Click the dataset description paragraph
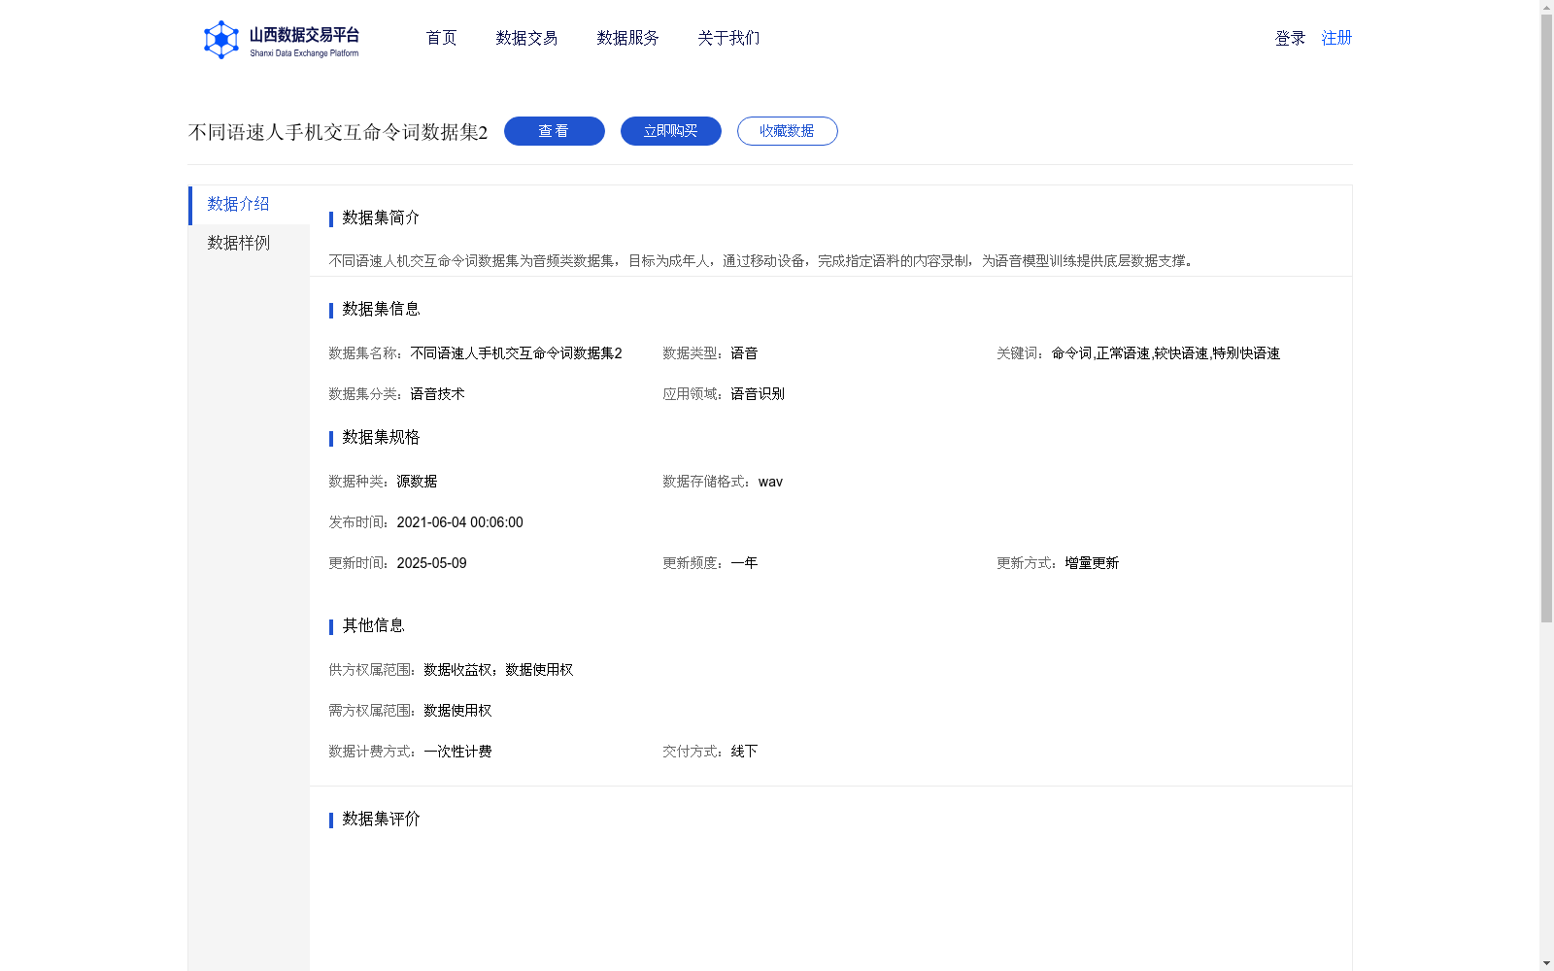1554x971 pixels. click(762, 261)
